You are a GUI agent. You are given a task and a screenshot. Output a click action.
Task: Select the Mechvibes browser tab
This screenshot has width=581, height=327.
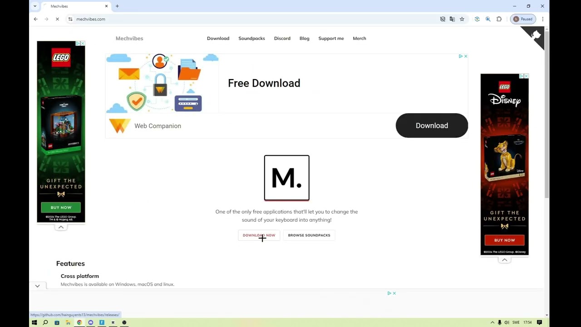[76, 6]
